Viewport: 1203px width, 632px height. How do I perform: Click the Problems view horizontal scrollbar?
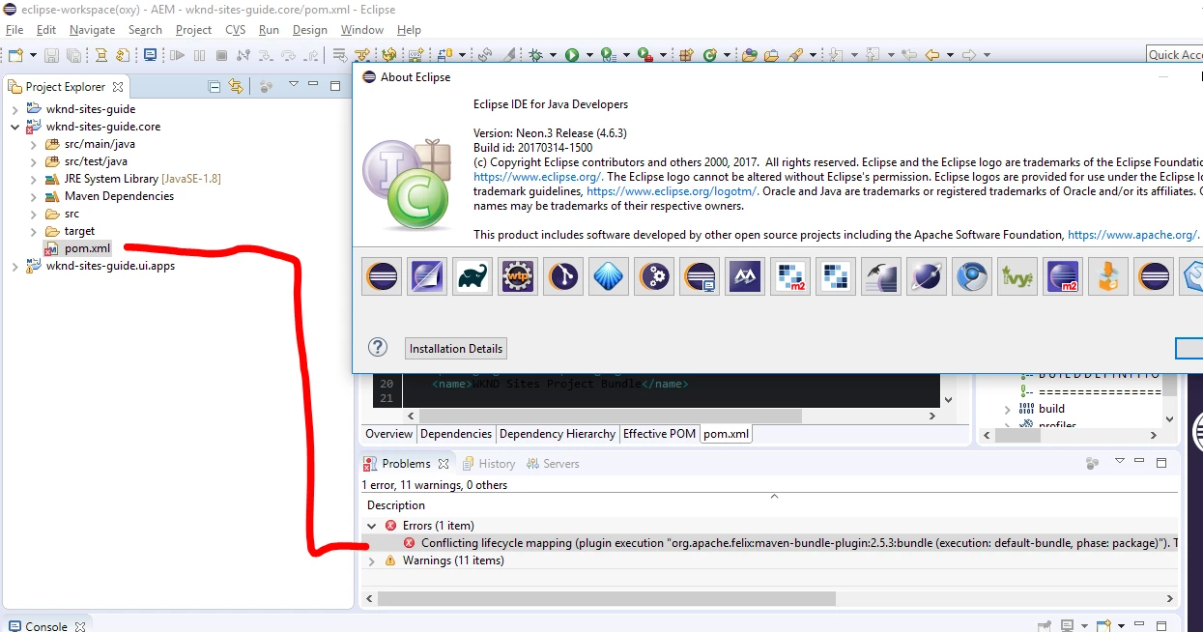pos(606,598)
